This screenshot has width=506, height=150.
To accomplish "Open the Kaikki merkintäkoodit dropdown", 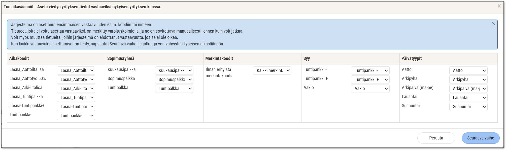I will point(272,70).
